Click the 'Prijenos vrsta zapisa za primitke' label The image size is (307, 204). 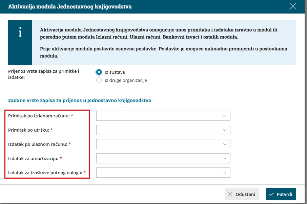point(43,74)
